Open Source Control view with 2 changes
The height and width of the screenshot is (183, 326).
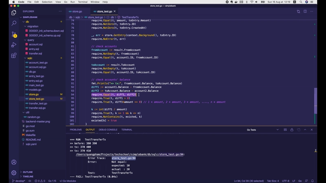coord(13,34)
